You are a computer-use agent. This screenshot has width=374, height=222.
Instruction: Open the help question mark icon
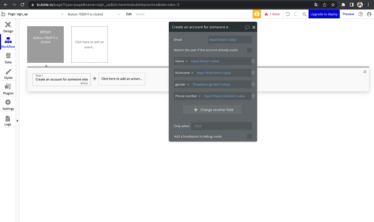point(361,14)
